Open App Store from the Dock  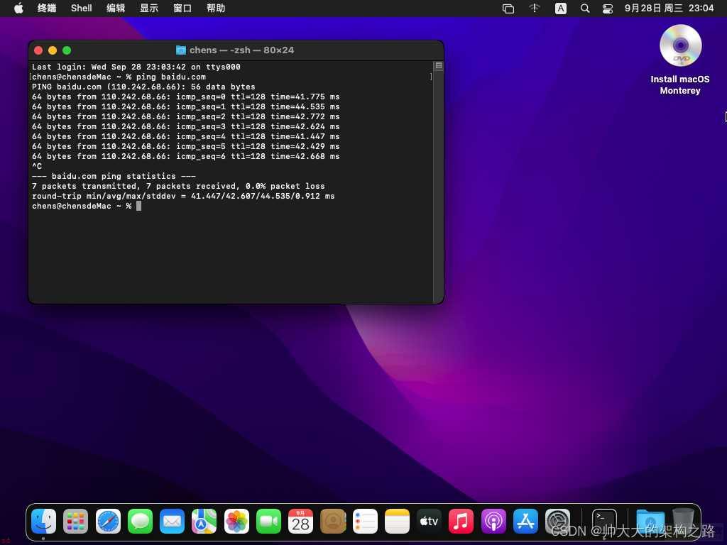tap(525, 521)
